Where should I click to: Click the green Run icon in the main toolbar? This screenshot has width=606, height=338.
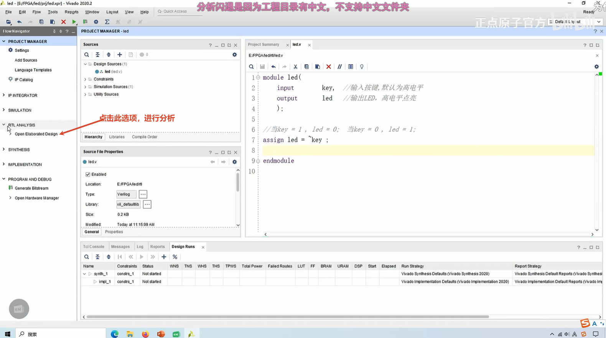coord(74,22)
